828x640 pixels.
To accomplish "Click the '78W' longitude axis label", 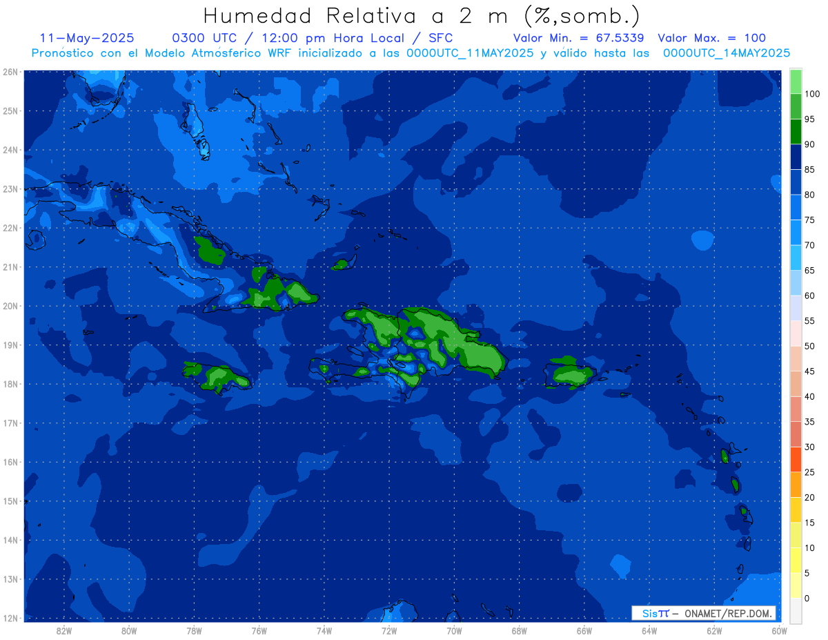I will point(194,630).
